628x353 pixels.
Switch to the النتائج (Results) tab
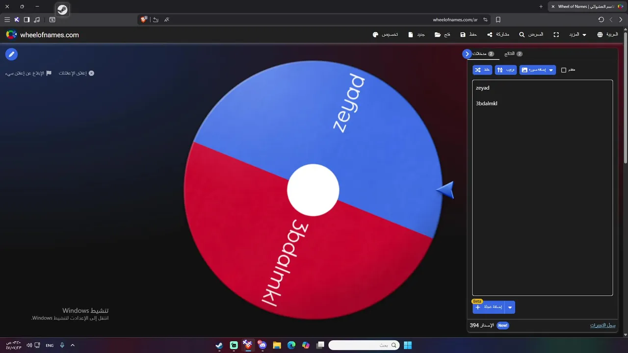coord(513,54)
